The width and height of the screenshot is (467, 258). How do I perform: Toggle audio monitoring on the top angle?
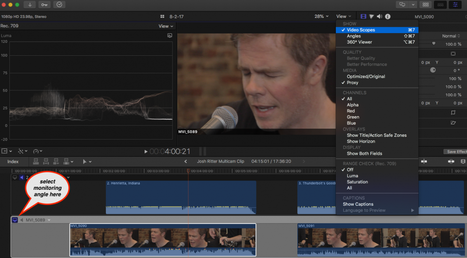tap(22, 177)
